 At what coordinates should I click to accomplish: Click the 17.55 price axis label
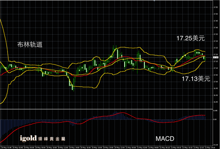216,7
